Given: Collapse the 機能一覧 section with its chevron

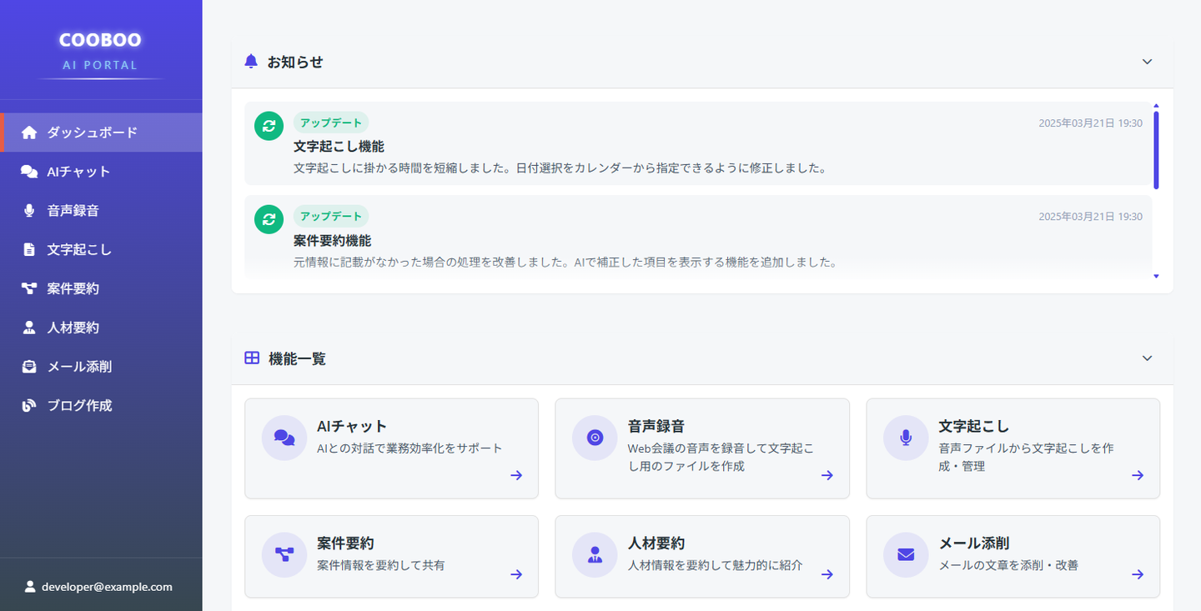Looking at the screenshot, I should (x=1147, y=358).
